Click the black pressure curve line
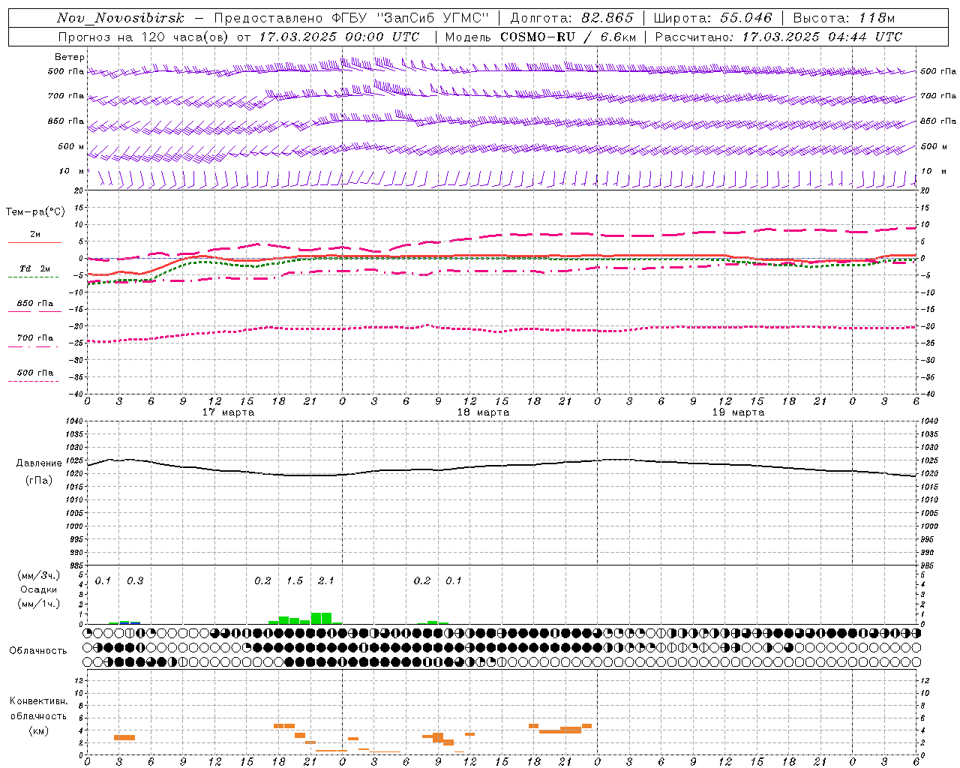Screen dimensions: 960x768 [x=501, y=466]
